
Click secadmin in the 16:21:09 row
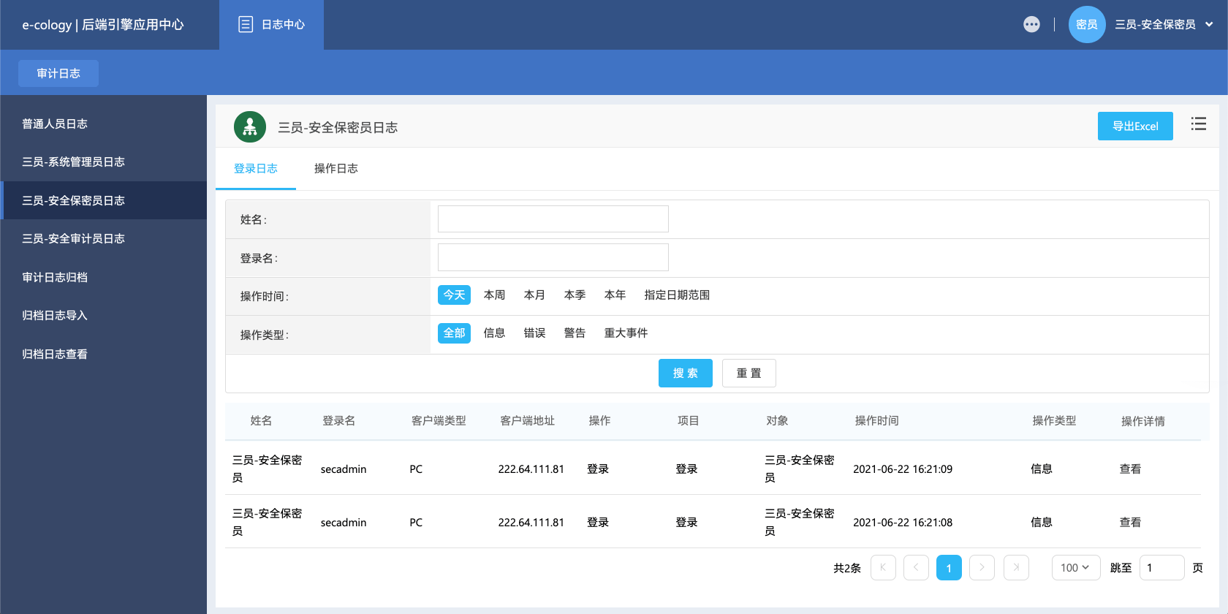point(344,469)
